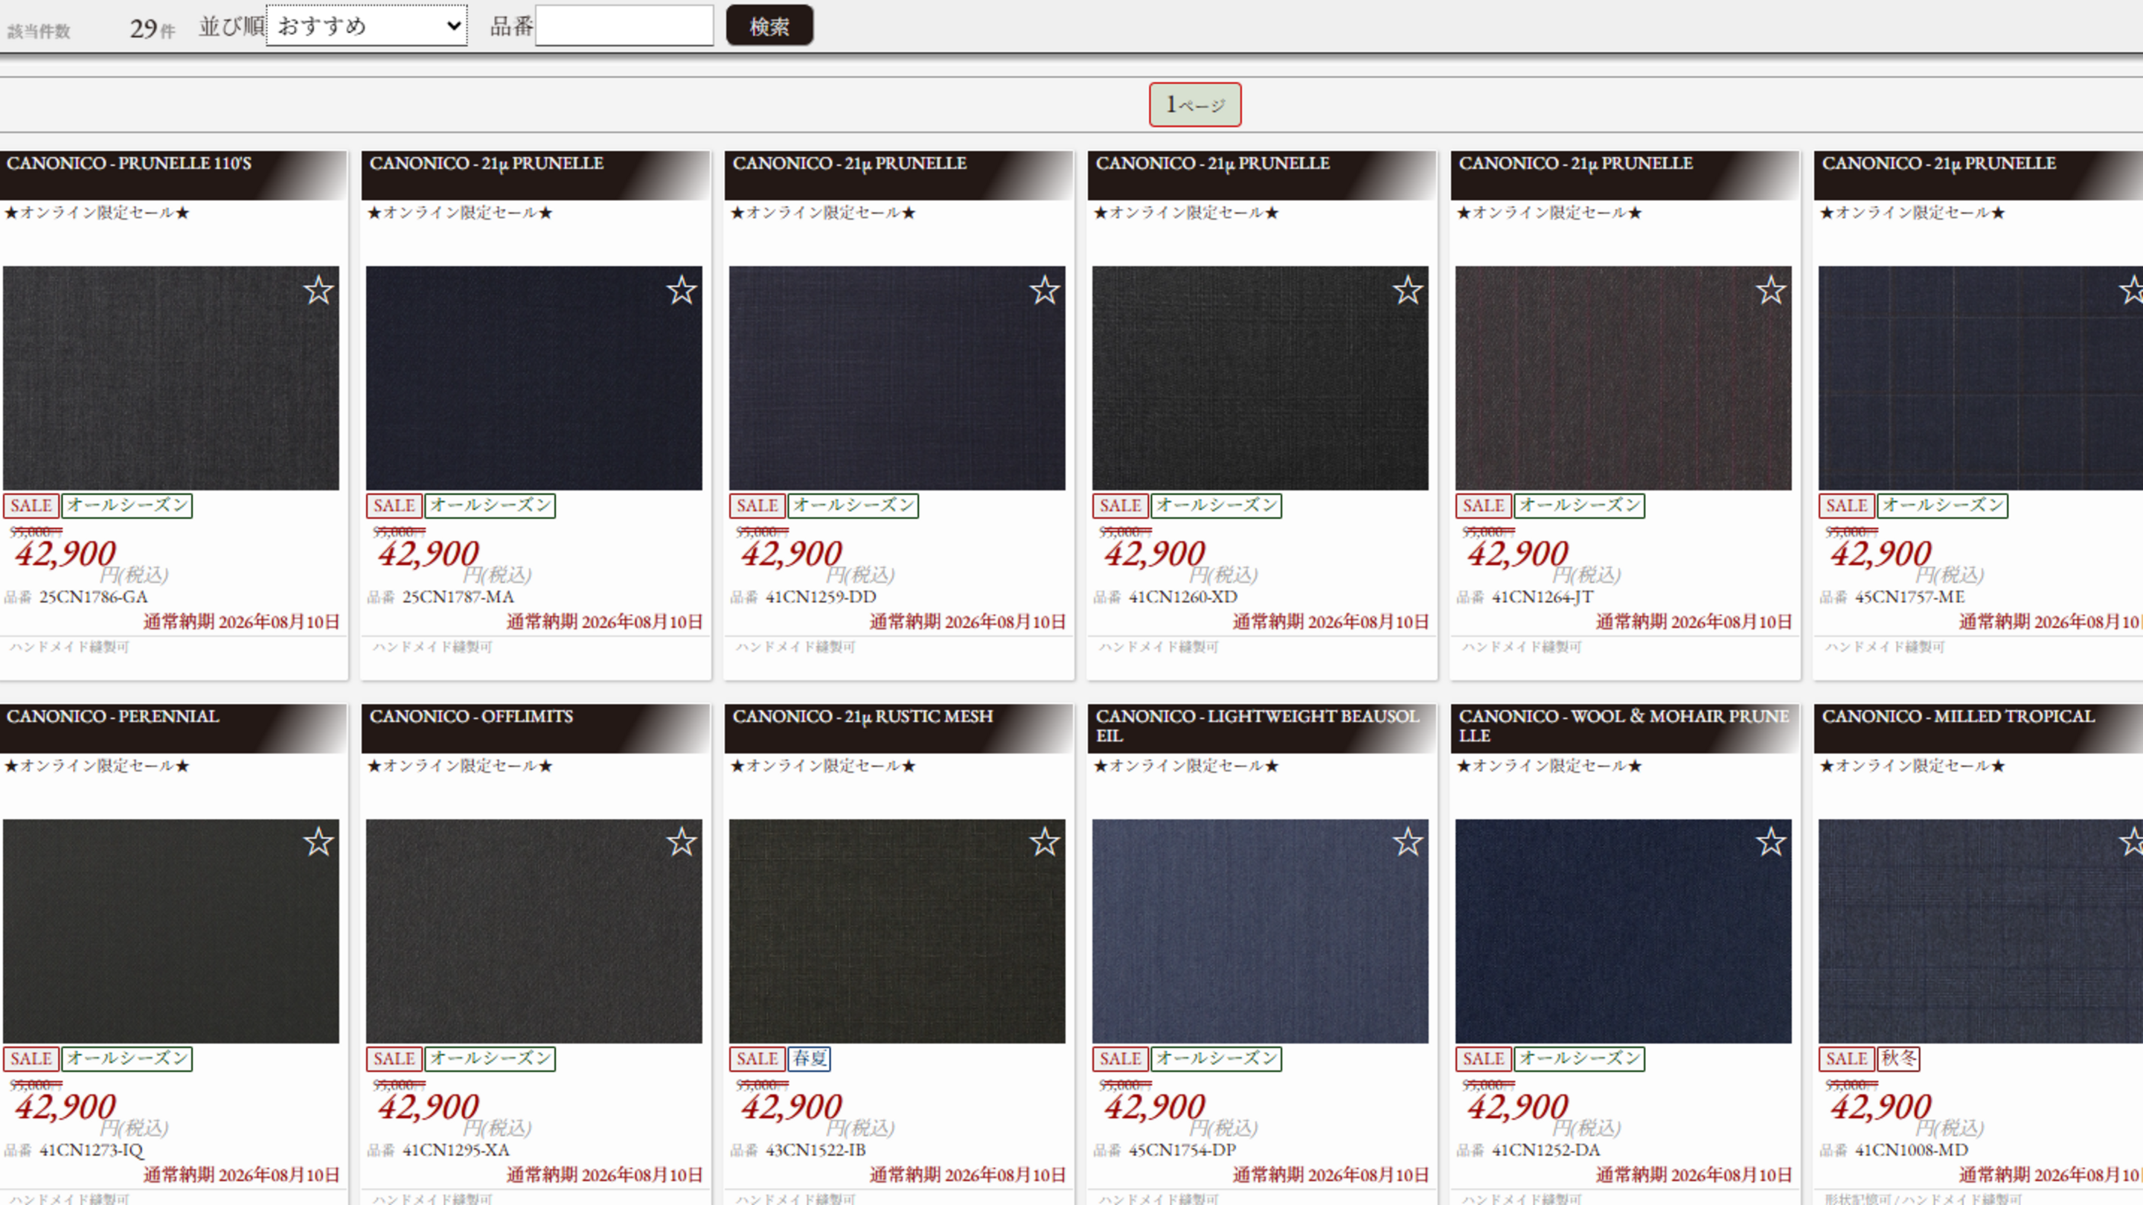The height and width of the screenshot is (1205, 2143).
Task: Click 42,900 price on 41CN1252-DA
Action: point(1517,1107)
